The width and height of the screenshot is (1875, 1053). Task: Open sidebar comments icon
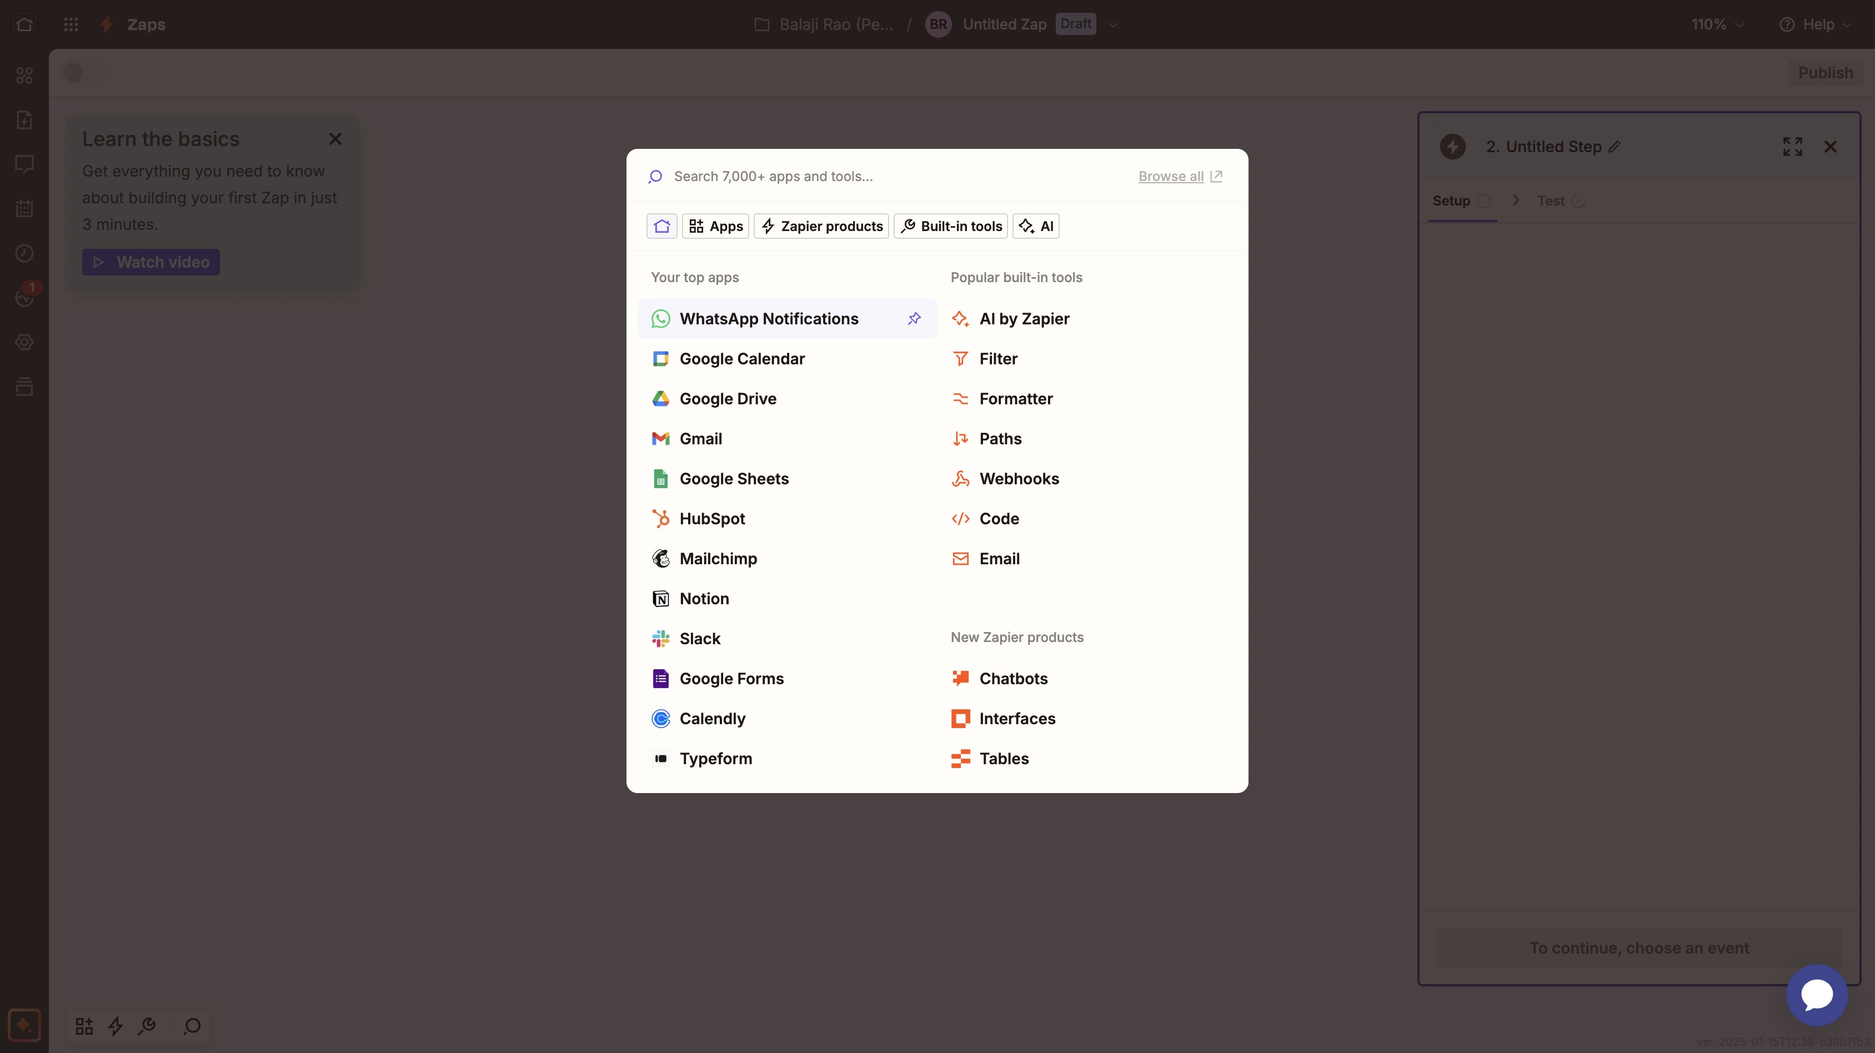point(24,164)
